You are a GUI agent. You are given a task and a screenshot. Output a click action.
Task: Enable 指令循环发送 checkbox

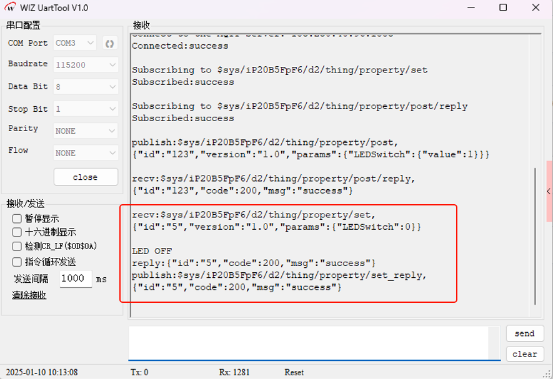[x=17, y=262]
